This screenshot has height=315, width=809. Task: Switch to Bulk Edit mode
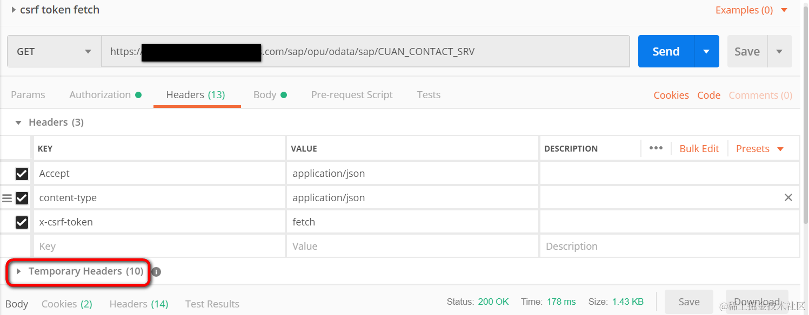click(x=699, y=148)
